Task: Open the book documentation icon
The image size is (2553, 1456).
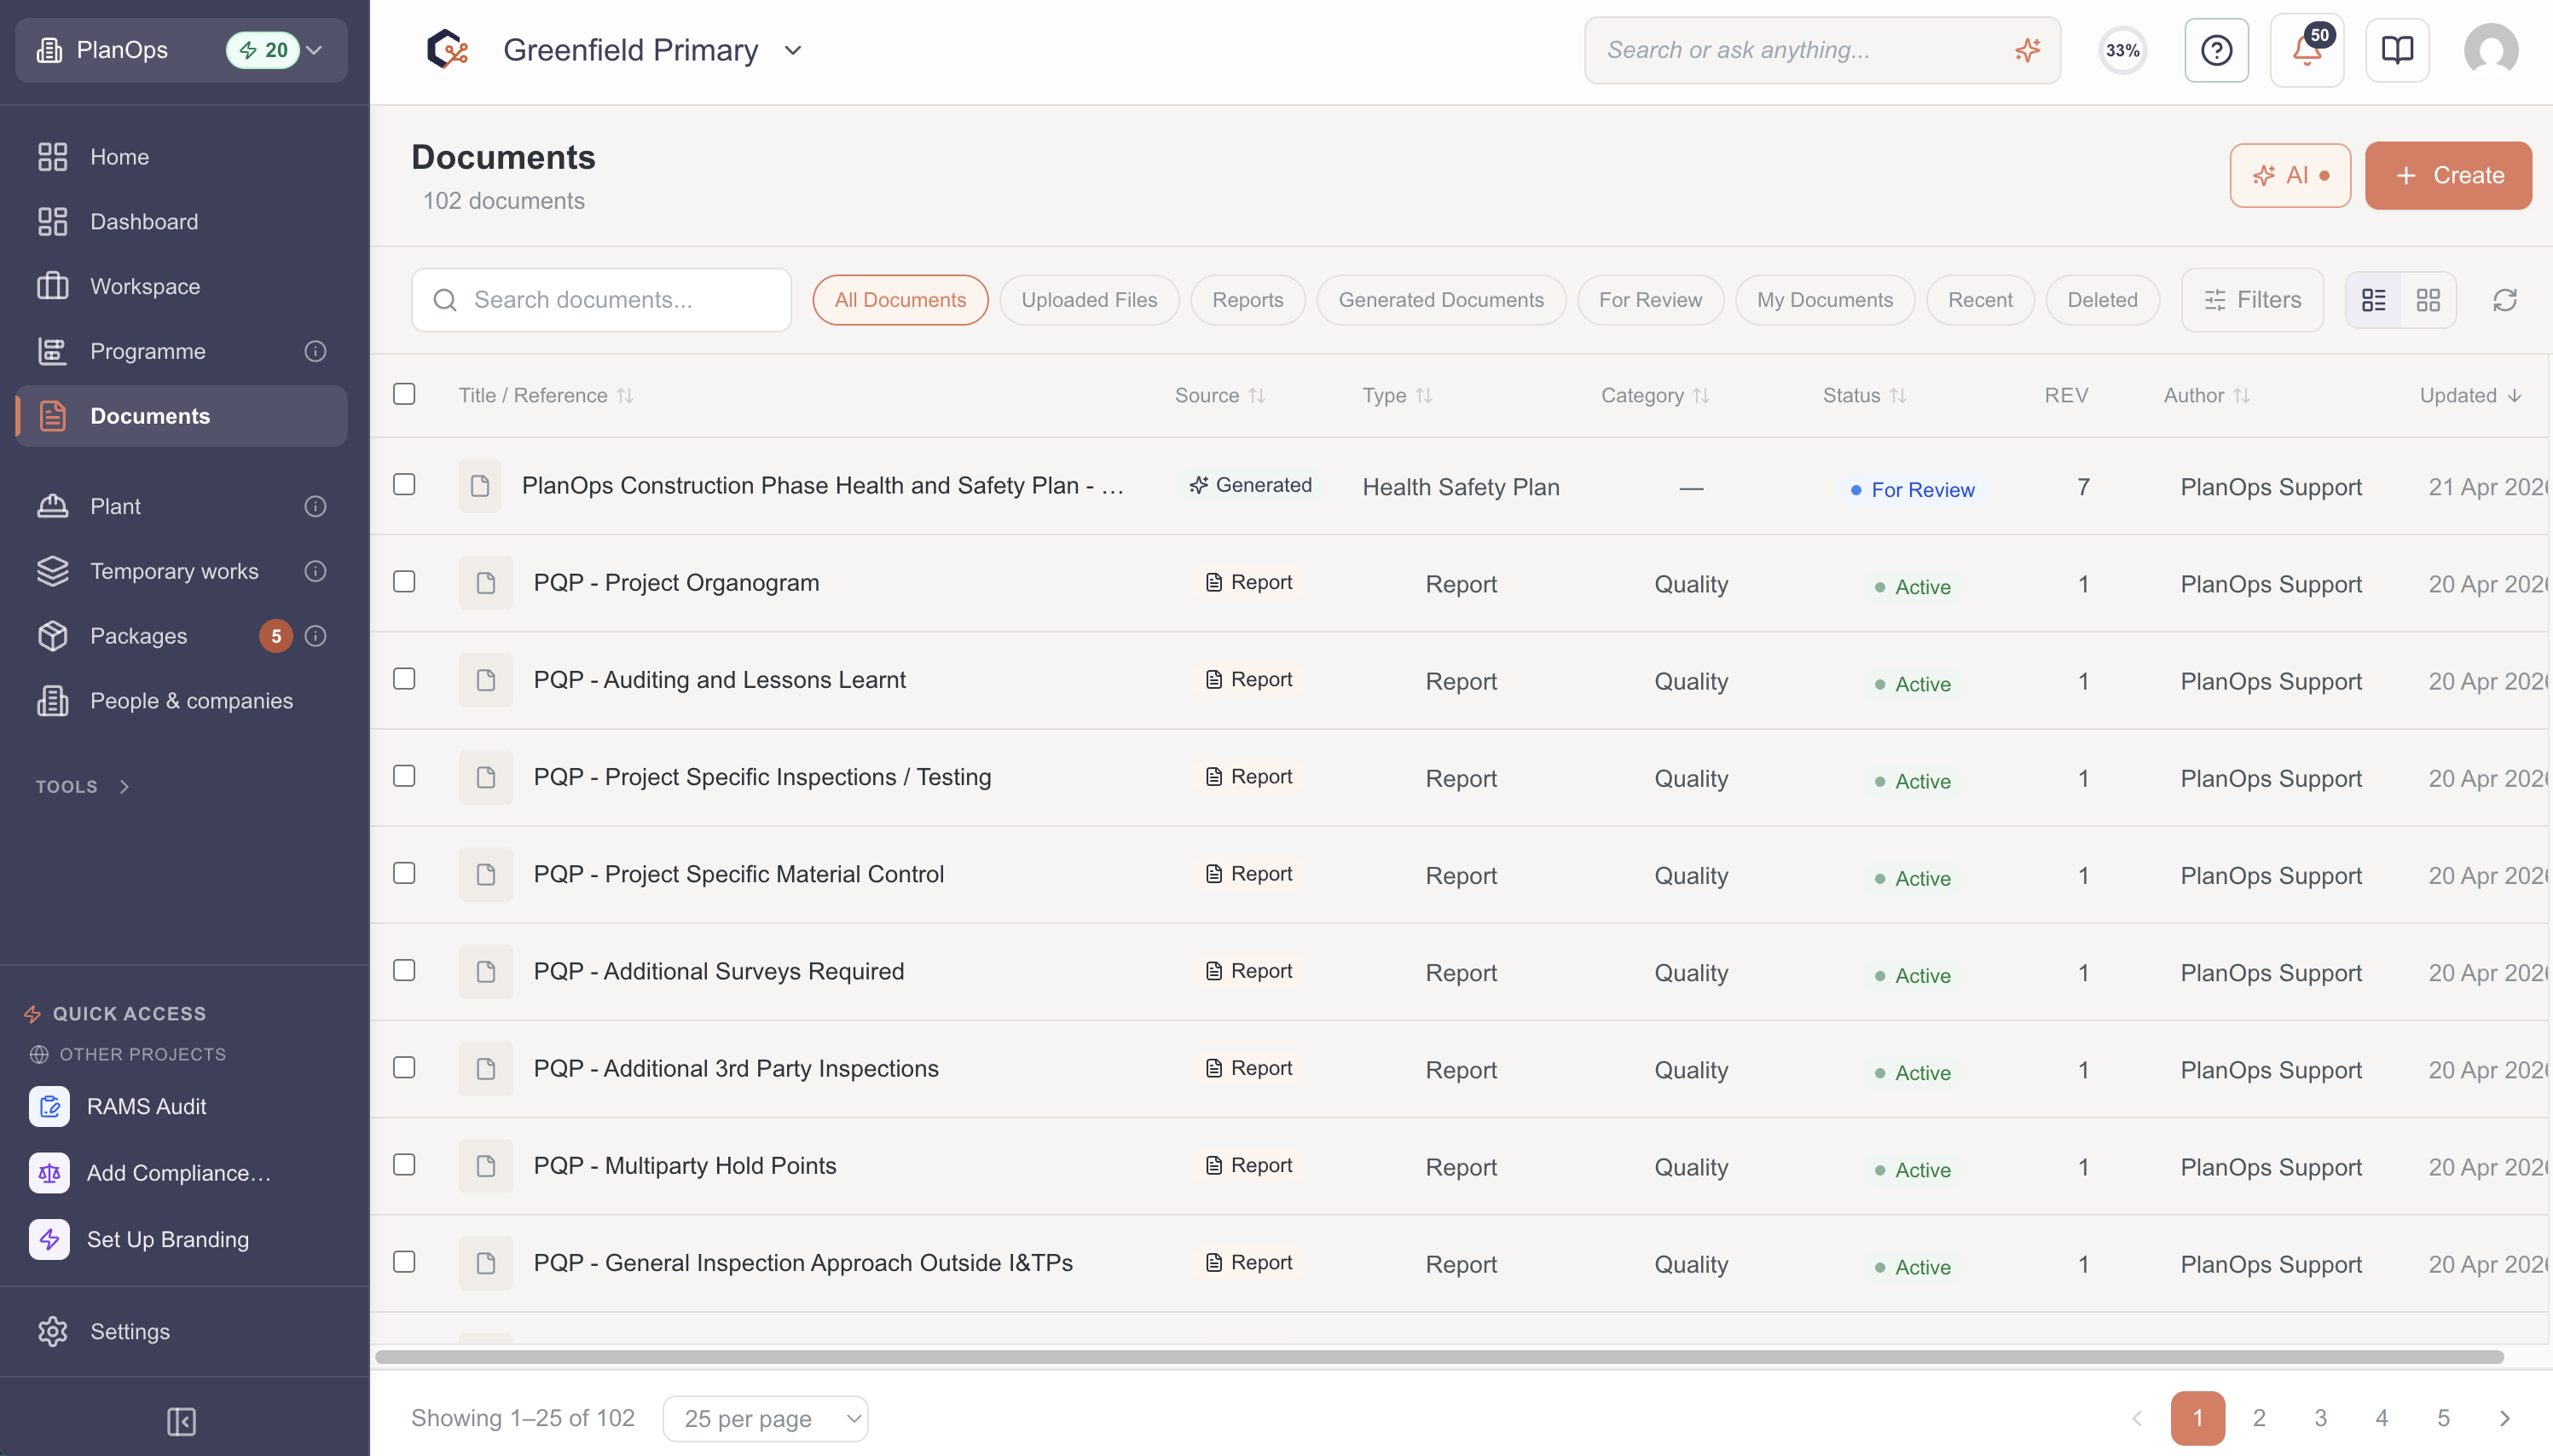Action: coord(2397,50)
